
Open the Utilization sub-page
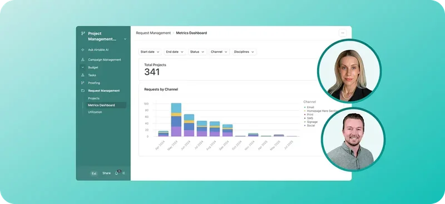coord(95,112)
